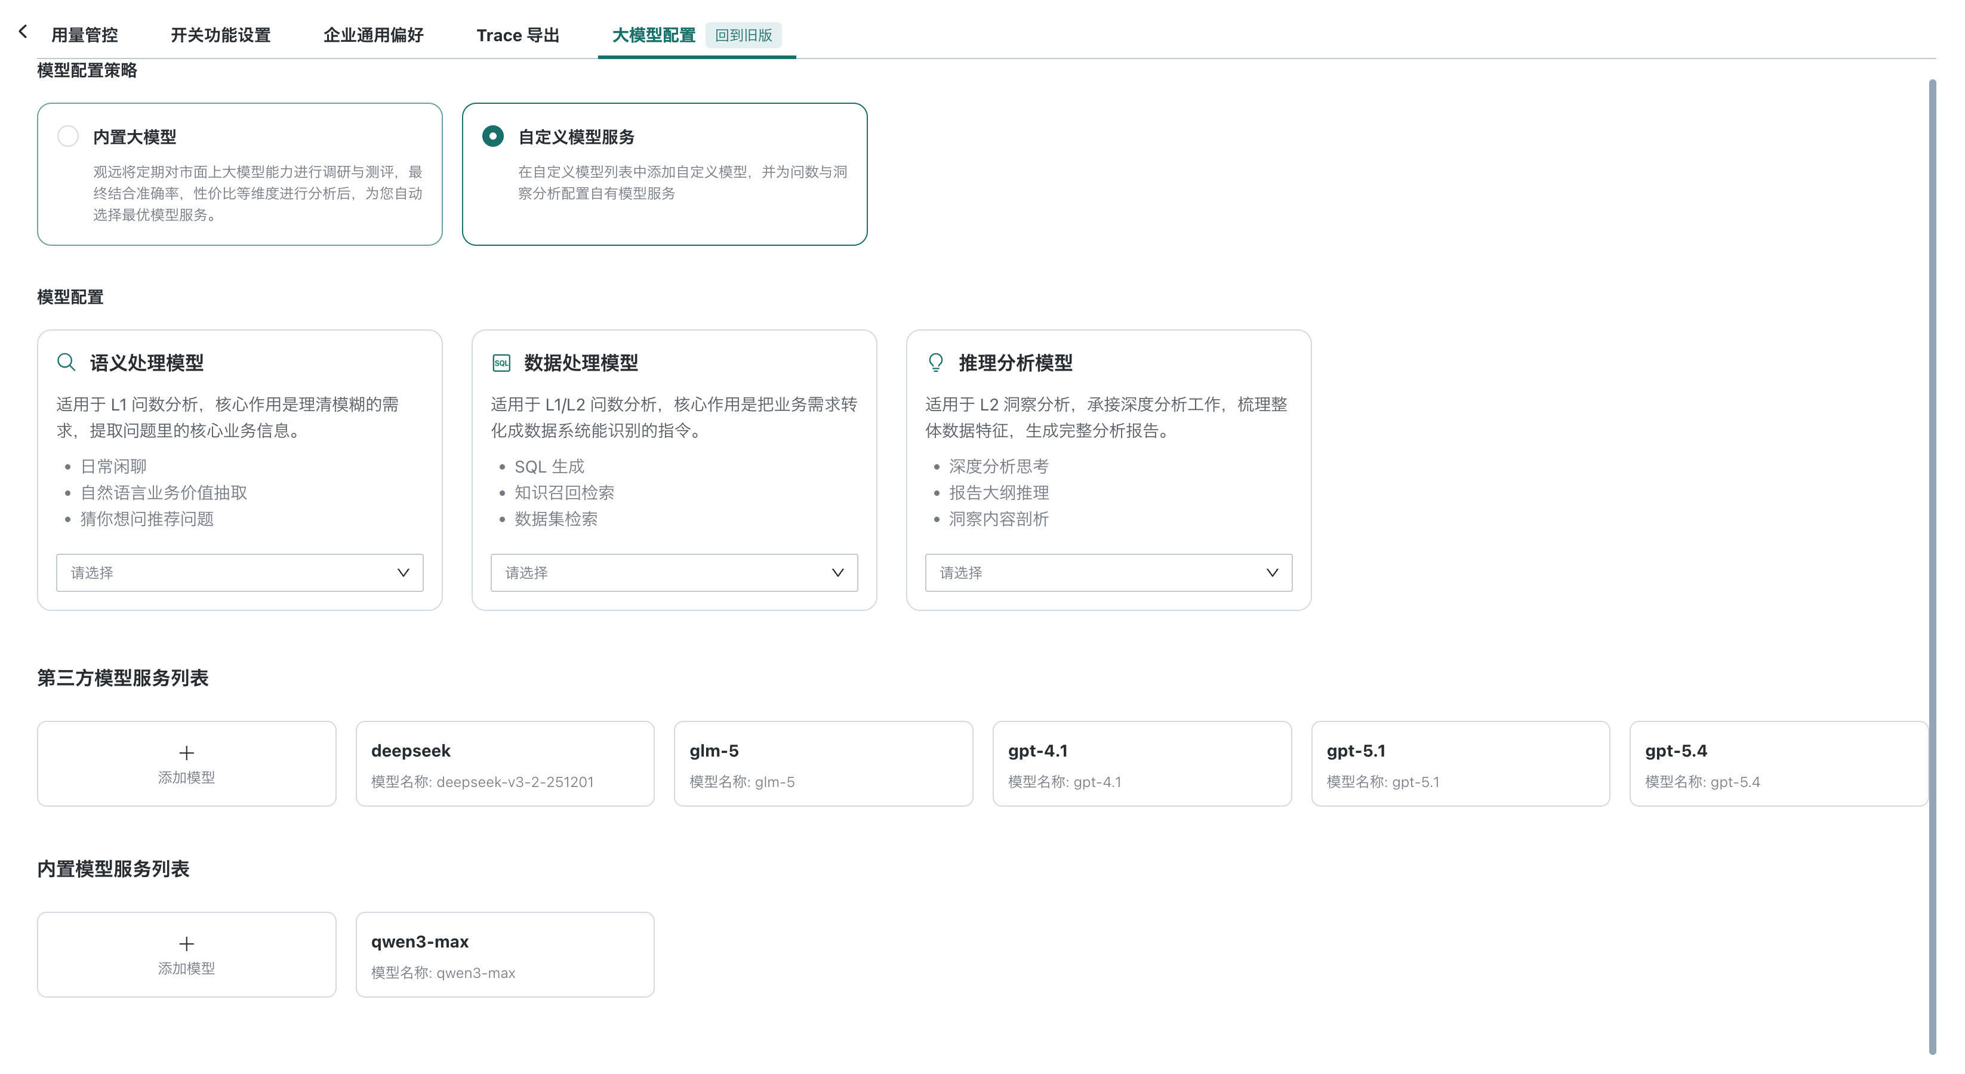
Task: Click bullet text 自然语言业务价值抽取
Action: (164, 492)
